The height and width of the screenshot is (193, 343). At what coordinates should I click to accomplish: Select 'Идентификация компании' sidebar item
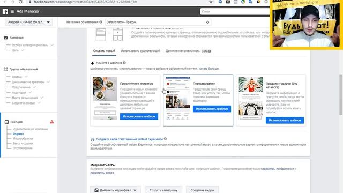coord(30,129)
